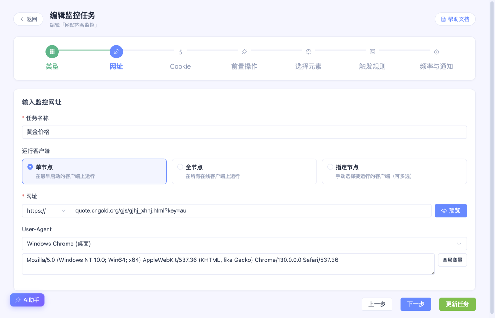Click the blue 网址 step link icon
The image size is (495, 318).
pos(116,52)
